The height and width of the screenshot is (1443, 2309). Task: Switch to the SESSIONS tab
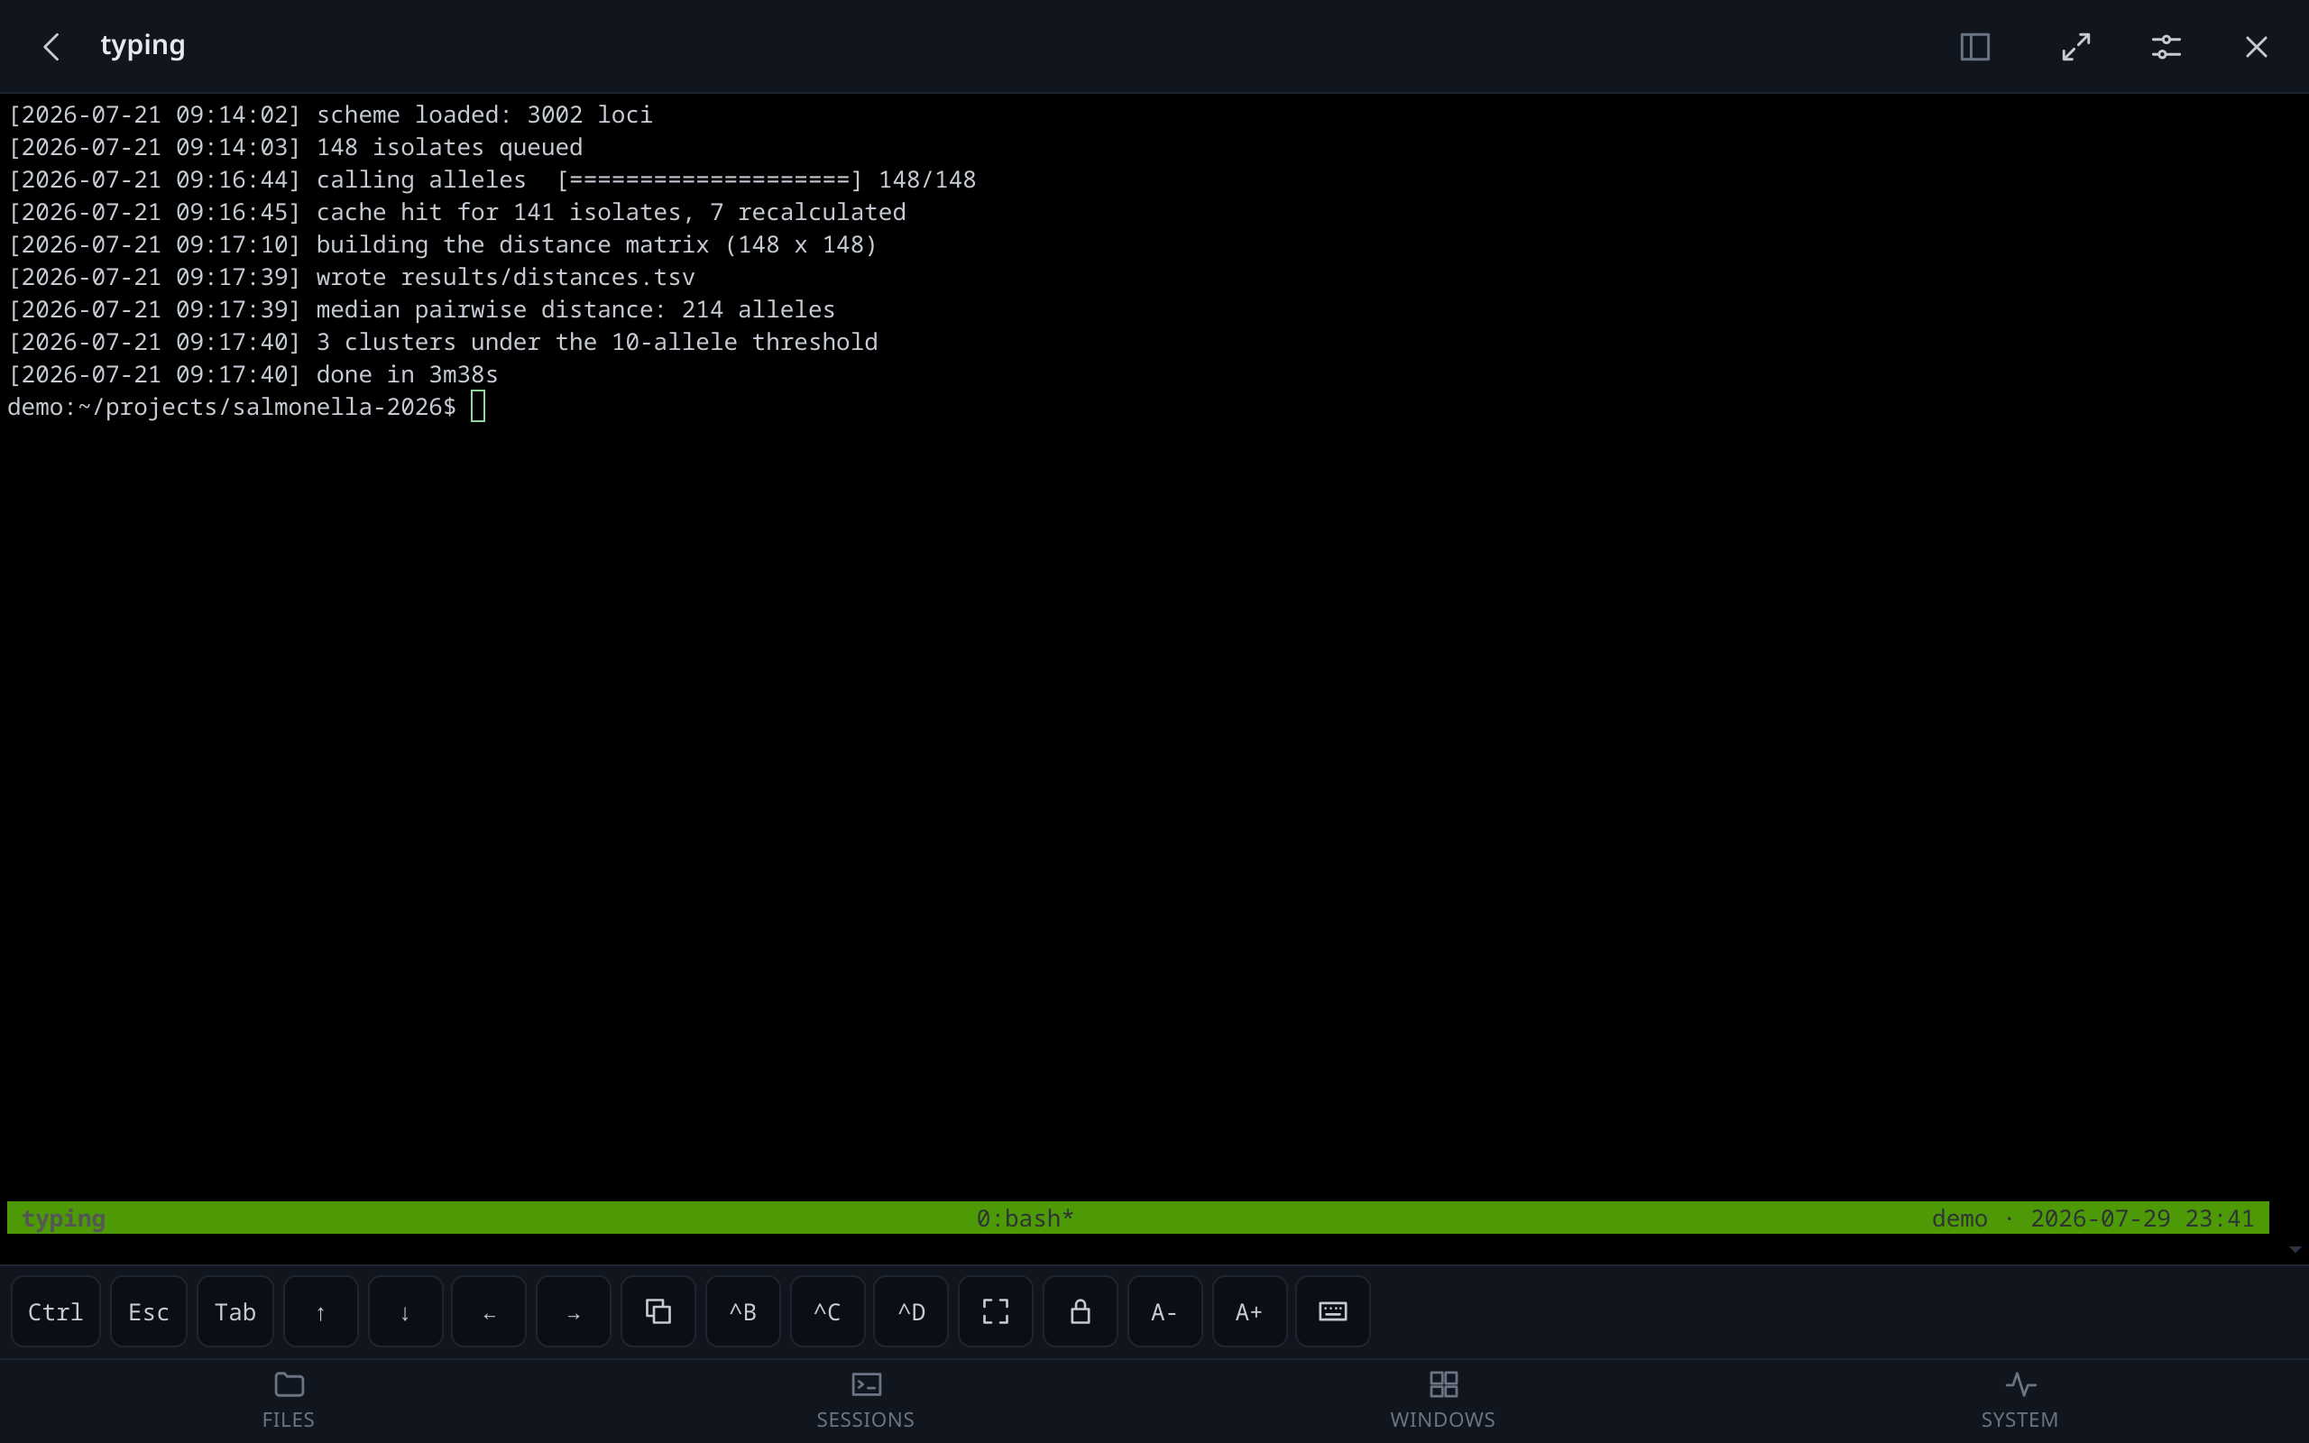[865, 1401]
